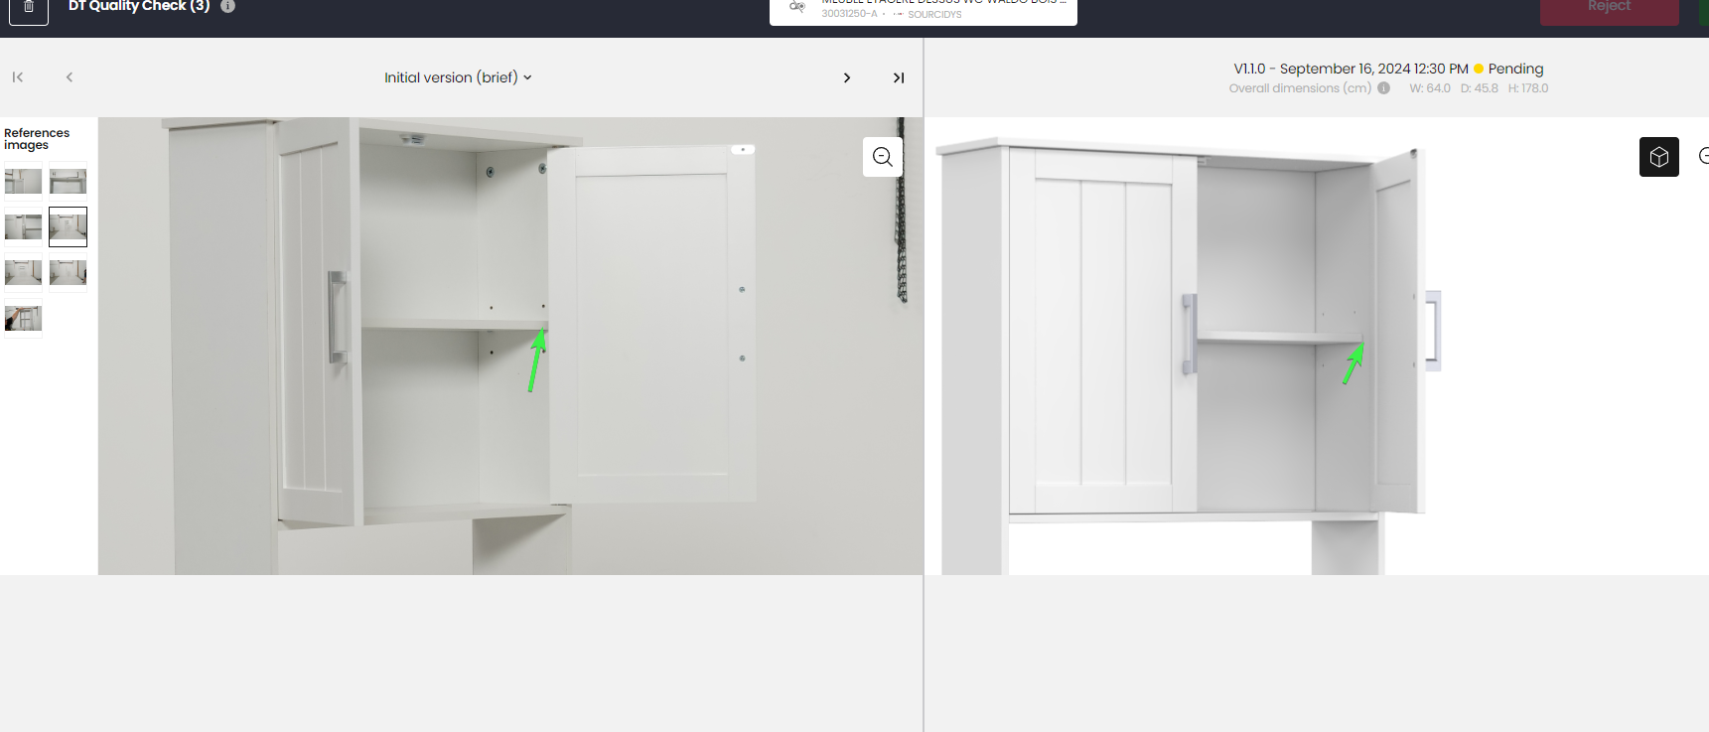Click product reference 30031250-A text
This screenshot has height=732, width=1709.
(x=849, y=14)
